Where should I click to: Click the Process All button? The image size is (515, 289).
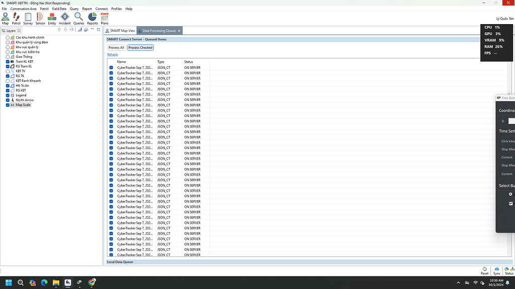[117, 47]
